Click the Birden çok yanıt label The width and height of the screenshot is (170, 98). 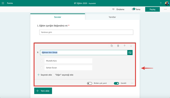(100, 83)
